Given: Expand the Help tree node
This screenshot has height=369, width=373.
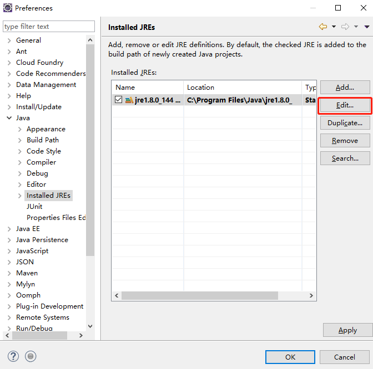Looking at the screenshot, I should click(x=9, y=96).
